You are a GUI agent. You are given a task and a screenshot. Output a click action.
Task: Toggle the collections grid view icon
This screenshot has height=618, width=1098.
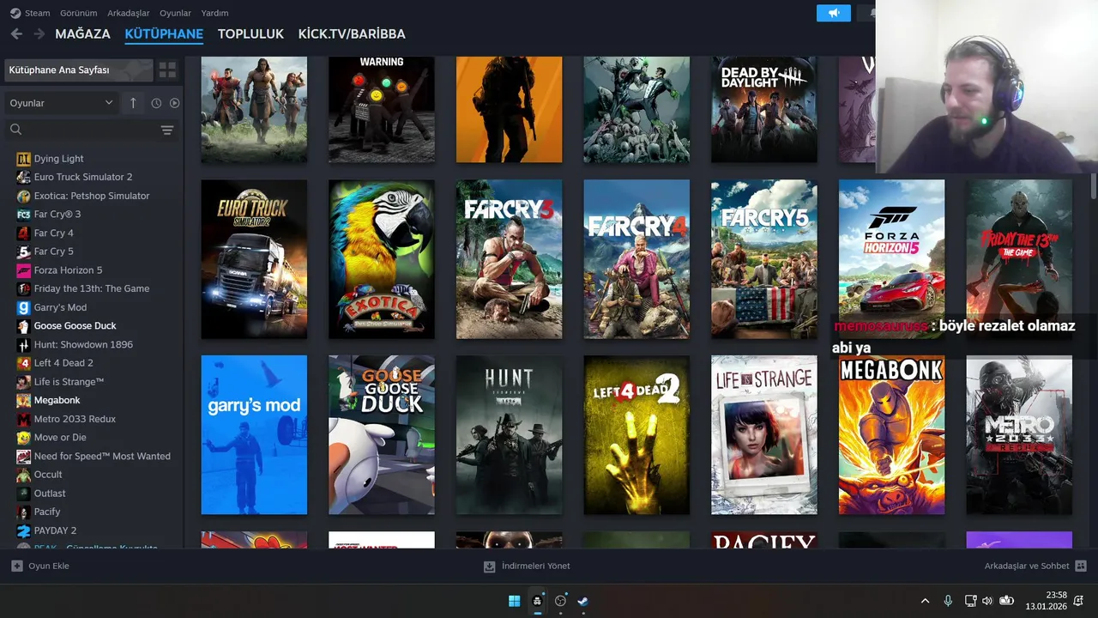[x=167, y=70]
